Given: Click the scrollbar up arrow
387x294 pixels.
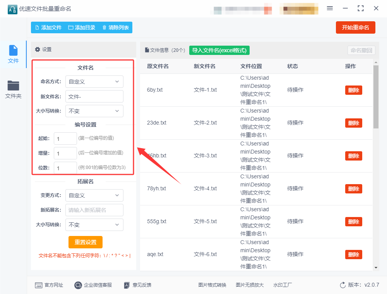Looking at the screenshot, I should point(376,62).
